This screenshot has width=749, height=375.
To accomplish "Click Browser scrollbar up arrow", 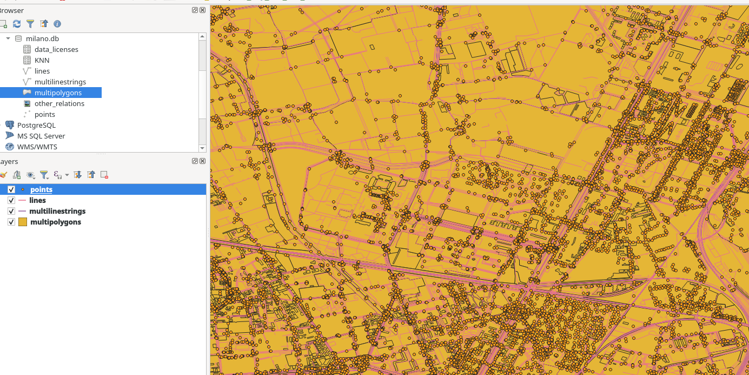I will pos(202,36).
